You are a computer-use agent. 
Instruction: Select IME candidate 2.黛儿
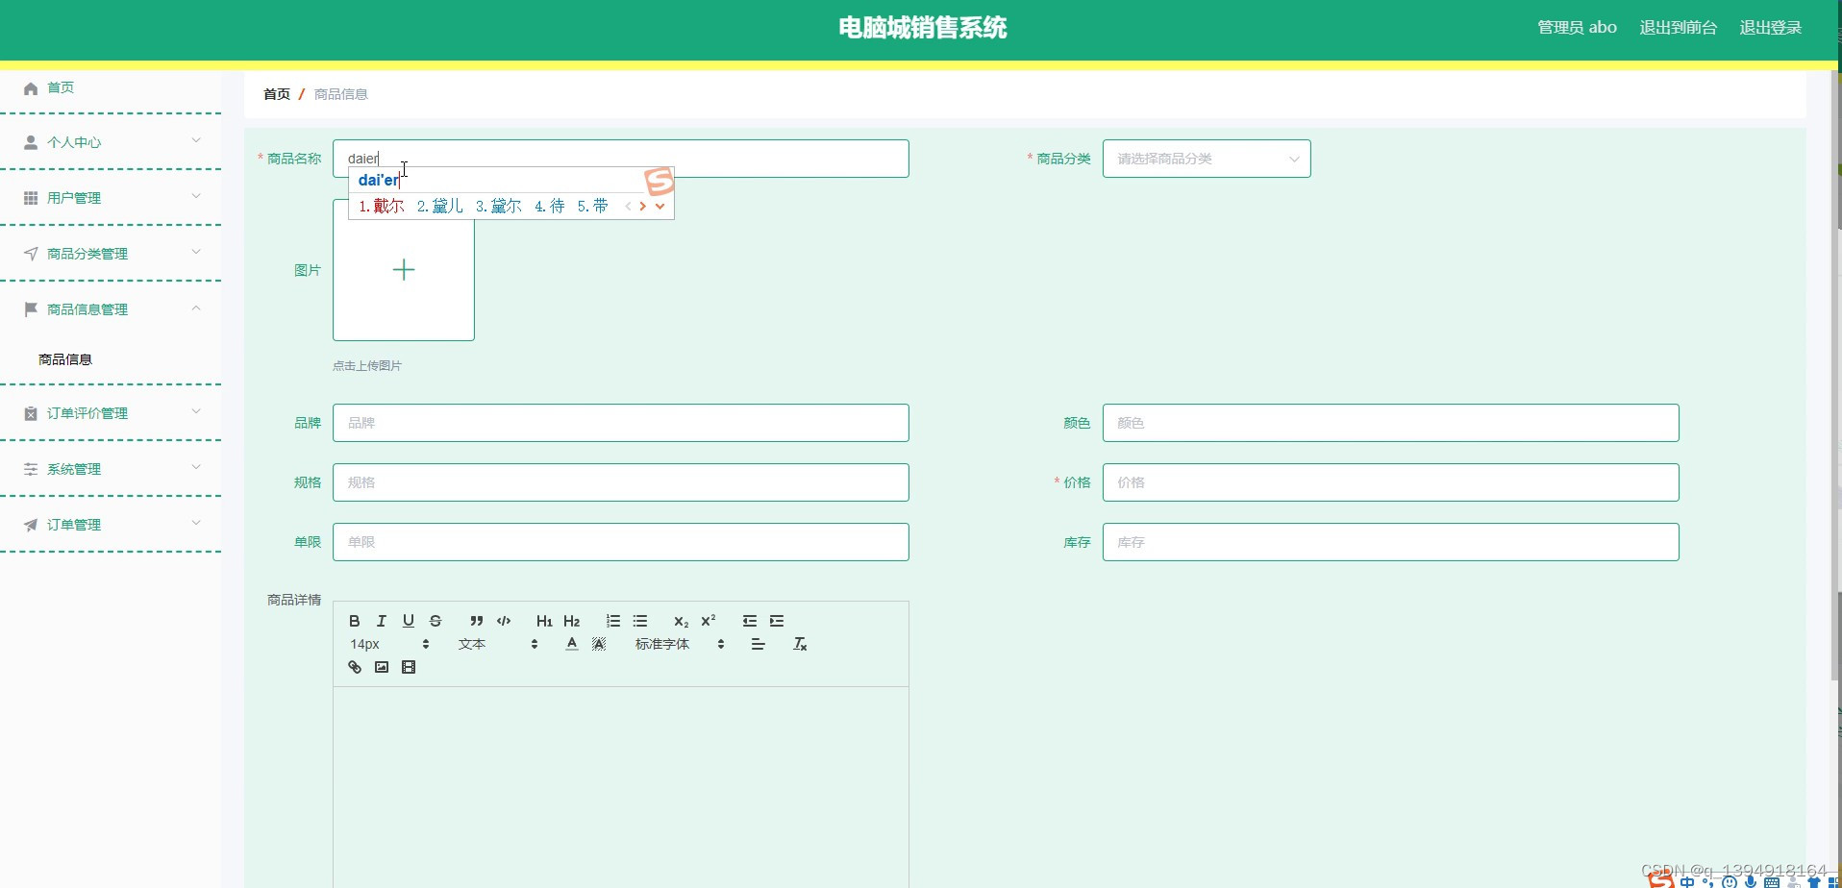point(439,206)
